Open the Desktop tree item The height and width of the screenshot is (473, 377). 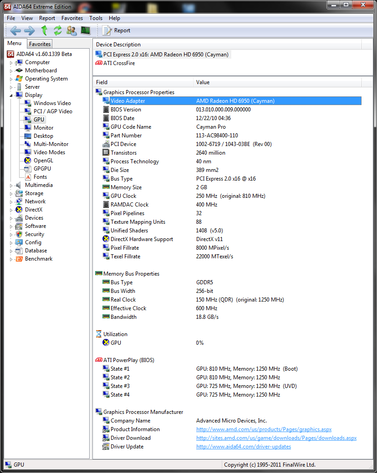point(43,136)
